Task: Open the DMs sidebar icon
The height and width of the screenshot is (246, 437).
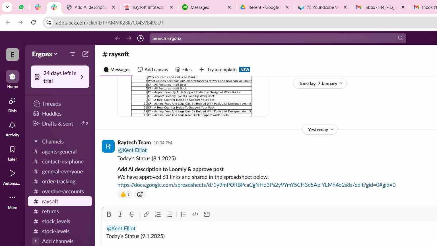Action: tap(12, 101)
